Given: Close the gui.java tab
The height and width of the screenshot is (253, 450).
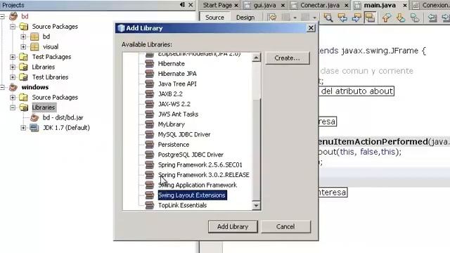Looking at the screenshot, I should click(x=283, y=6).
